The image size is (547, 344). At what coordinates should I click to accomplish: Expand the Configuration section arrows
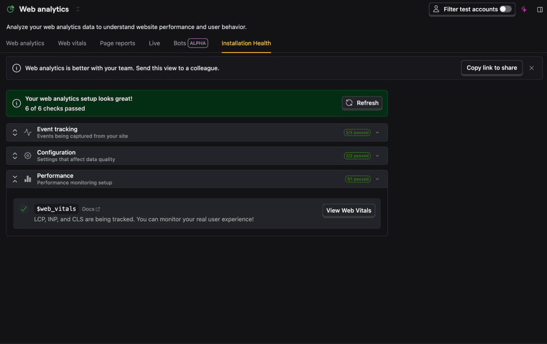click(x=15, y=156)
